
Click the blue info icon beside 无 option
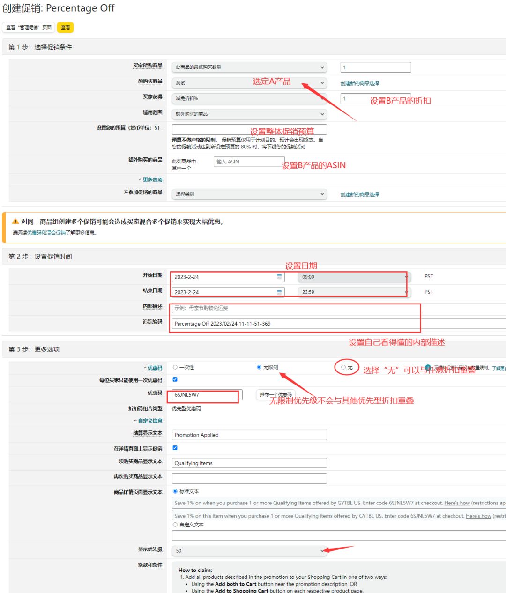[x=428, y=368]
